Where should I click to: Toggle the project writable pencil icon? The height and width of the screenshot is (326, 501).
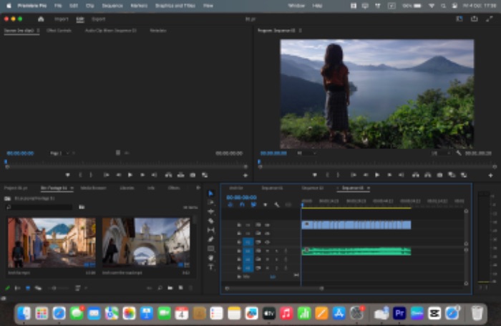pos(7,288)
